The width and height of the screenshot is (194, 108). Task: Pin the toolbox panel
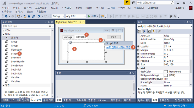tap(49, 22)
